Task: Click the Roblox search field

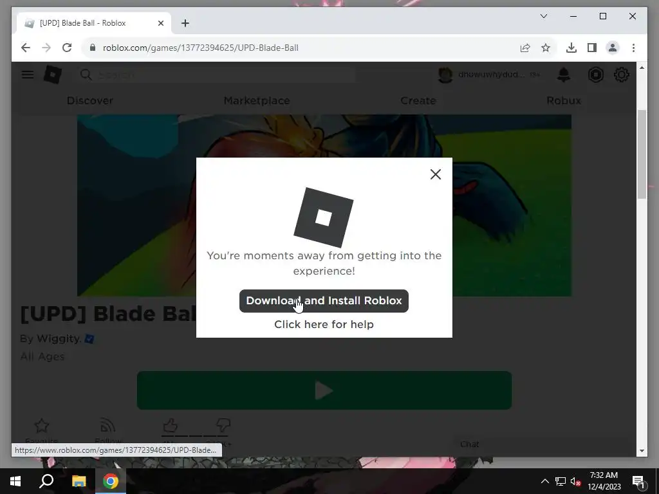Action: point(216,75)
